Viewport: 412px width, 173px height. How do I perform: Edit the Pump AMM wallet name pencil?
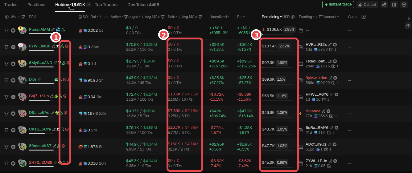tap(53, 30)
